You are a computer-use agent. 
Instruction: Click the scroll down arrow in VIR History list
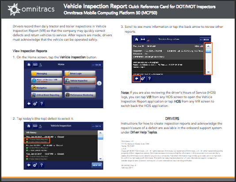(x=100, y=159)
